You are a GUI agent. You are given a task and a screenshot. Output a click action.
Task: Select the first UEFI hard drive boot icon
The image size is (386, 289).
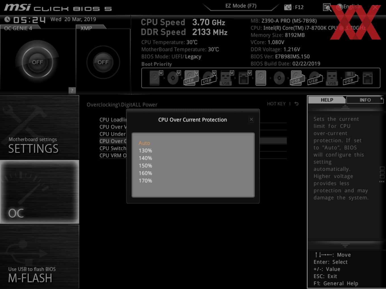pyautogui.click(x=156, y=78)
